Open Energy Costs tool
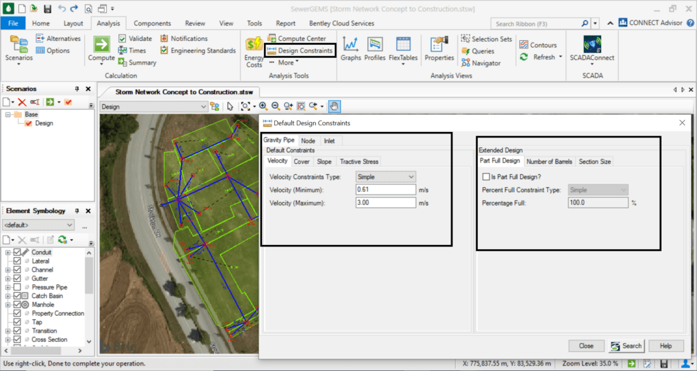 point(254,52)
